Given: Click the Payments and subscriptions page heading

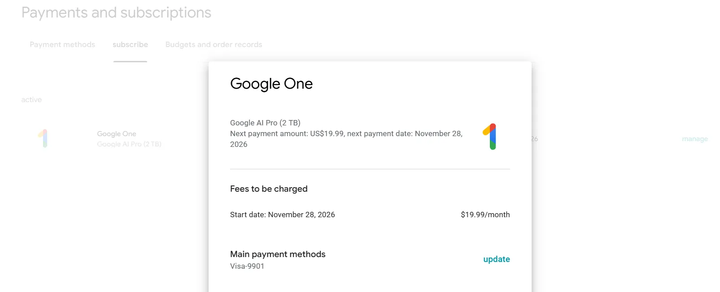Looking at the screenshot, I should [116, 13].
